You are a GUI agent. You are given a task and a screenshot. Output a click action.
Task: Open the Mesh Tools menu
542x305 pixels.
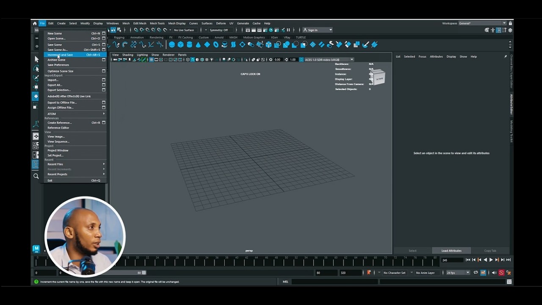pyautogui.click(x=157, y=23)
